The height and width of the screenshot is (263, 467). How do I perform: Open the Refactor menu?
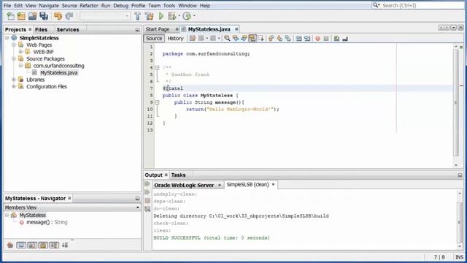pos(89,5)
